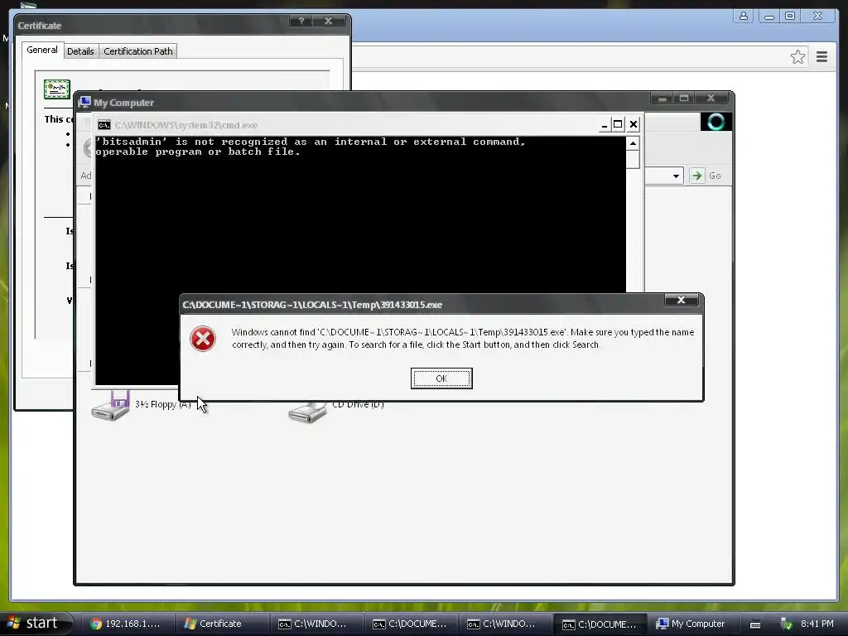Switch to the Details tab
Screen dimensions: 848x636
coord(80,51)
